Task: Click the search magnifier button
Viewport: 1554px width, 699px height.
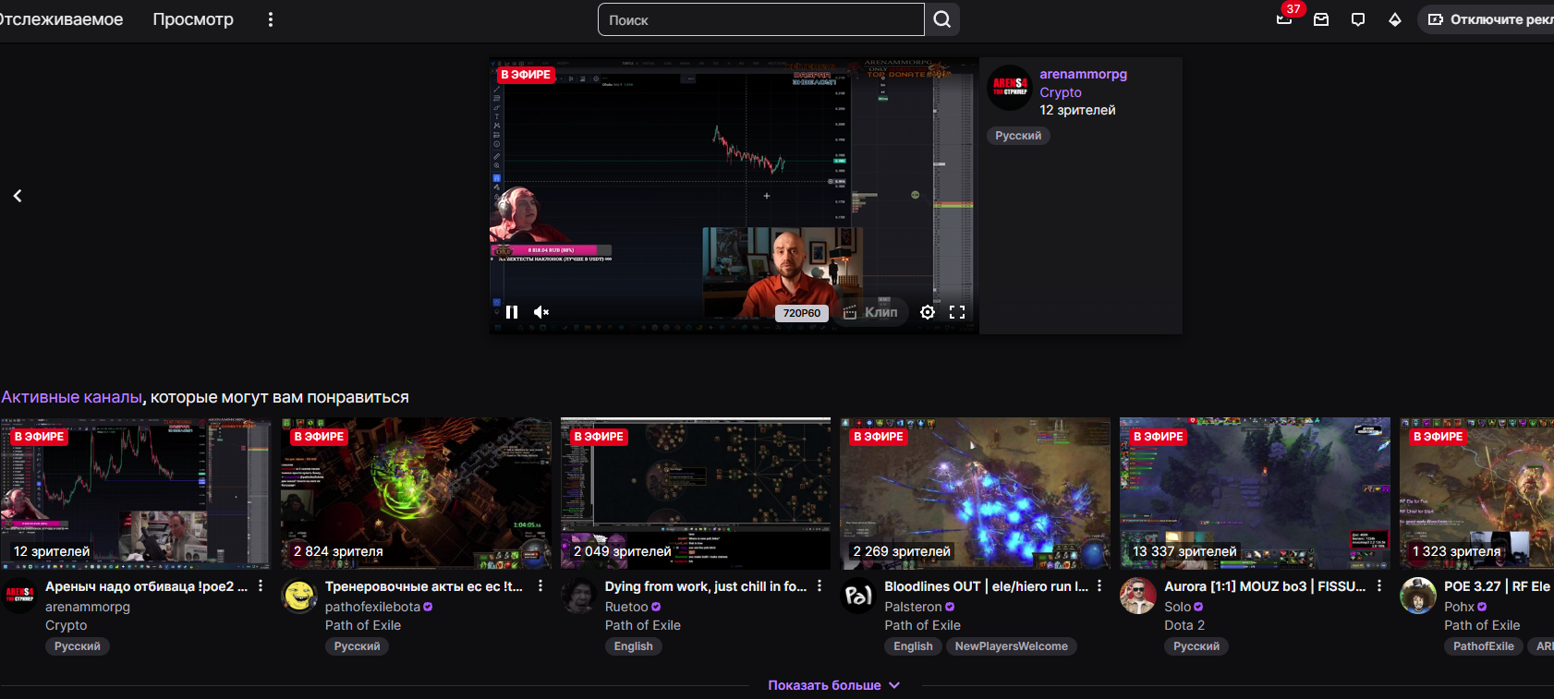Action: tap(942, 19)
